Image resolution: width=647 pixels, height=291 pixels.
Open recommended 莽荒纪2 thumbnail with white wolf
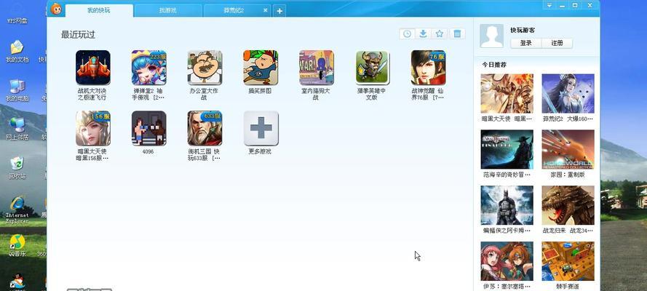tap(568, 94)
